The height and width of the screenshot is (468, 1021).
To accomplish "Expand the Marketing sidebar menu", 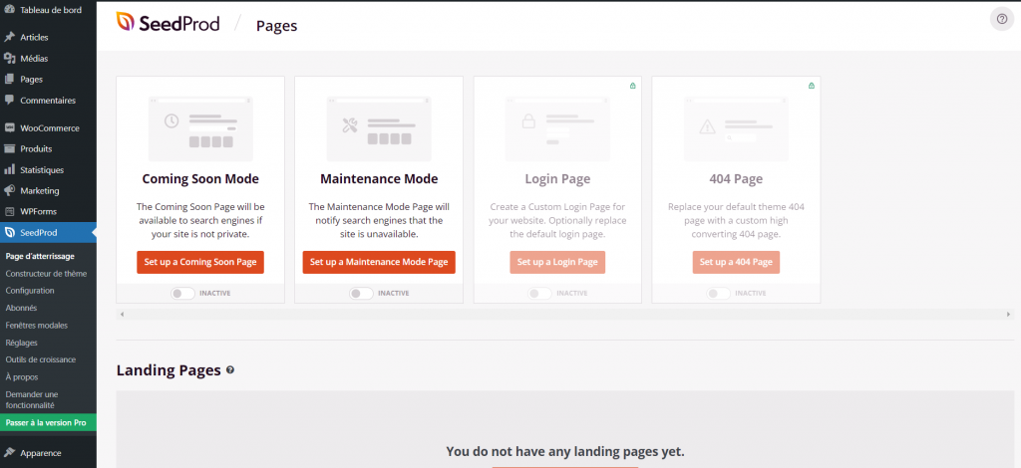I will pos(40,191).
